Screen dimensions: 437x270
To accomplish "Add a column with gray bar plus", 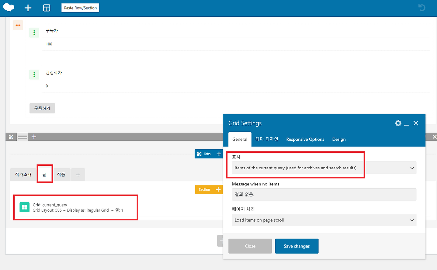I will (34, 137).
